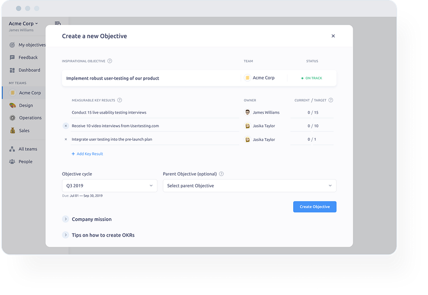The width and height of the screenshot is (428, 295).
Task: Edit the Integrate user testing key result
Action: [x=155, y=139]
